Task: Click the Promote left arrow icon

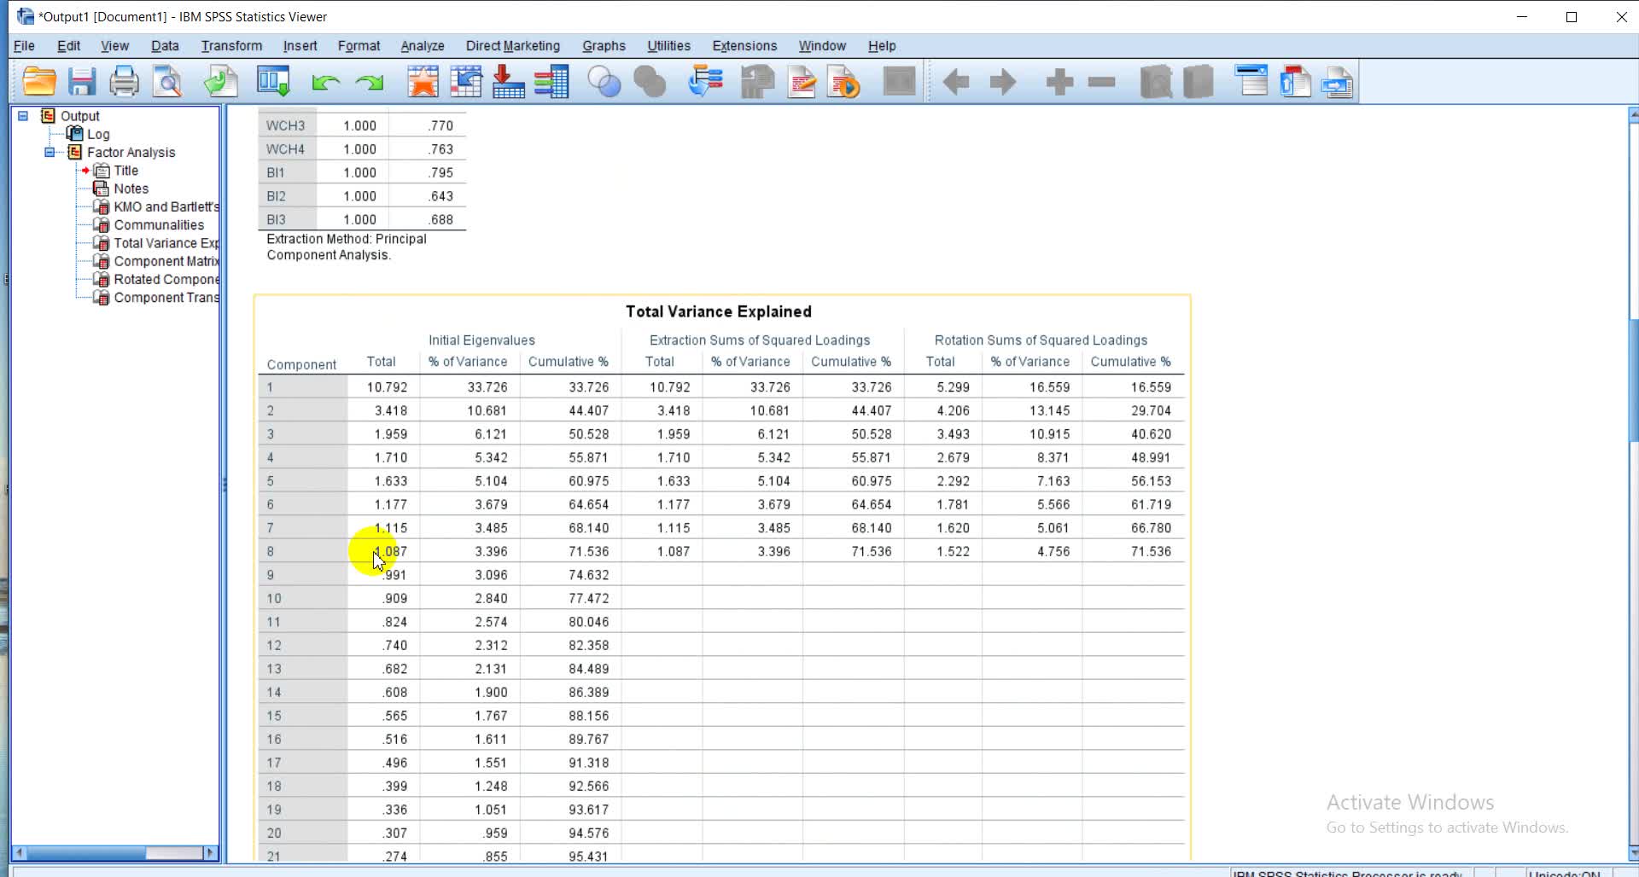Action: pos(956,82)
